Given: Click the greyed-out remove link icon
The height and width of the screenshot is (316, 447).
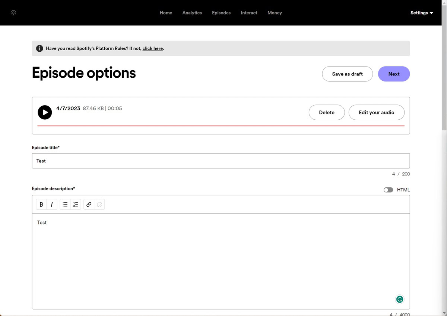Looking at the screenshot, I should (x=99, y=204).
